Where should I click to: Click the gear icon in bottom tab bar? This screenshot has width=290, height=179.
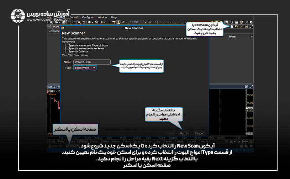251,146
